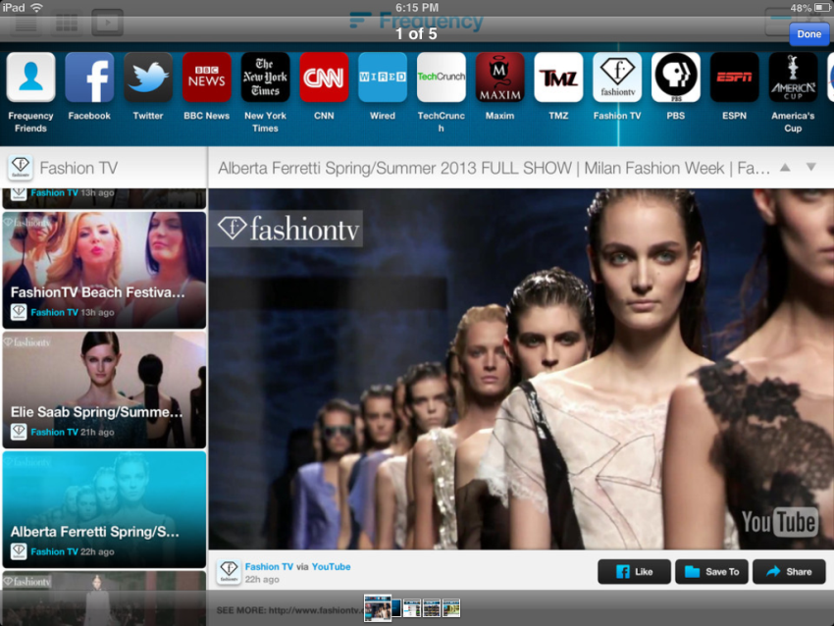Go to previous video with up arrow
834x626 pixels.
(x=785, y=168)
